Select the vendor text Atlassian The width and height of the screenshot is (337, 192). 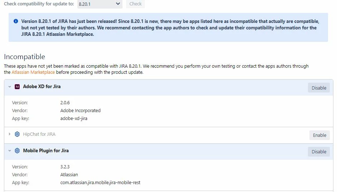pyautogui.click(x=69, y=174)
